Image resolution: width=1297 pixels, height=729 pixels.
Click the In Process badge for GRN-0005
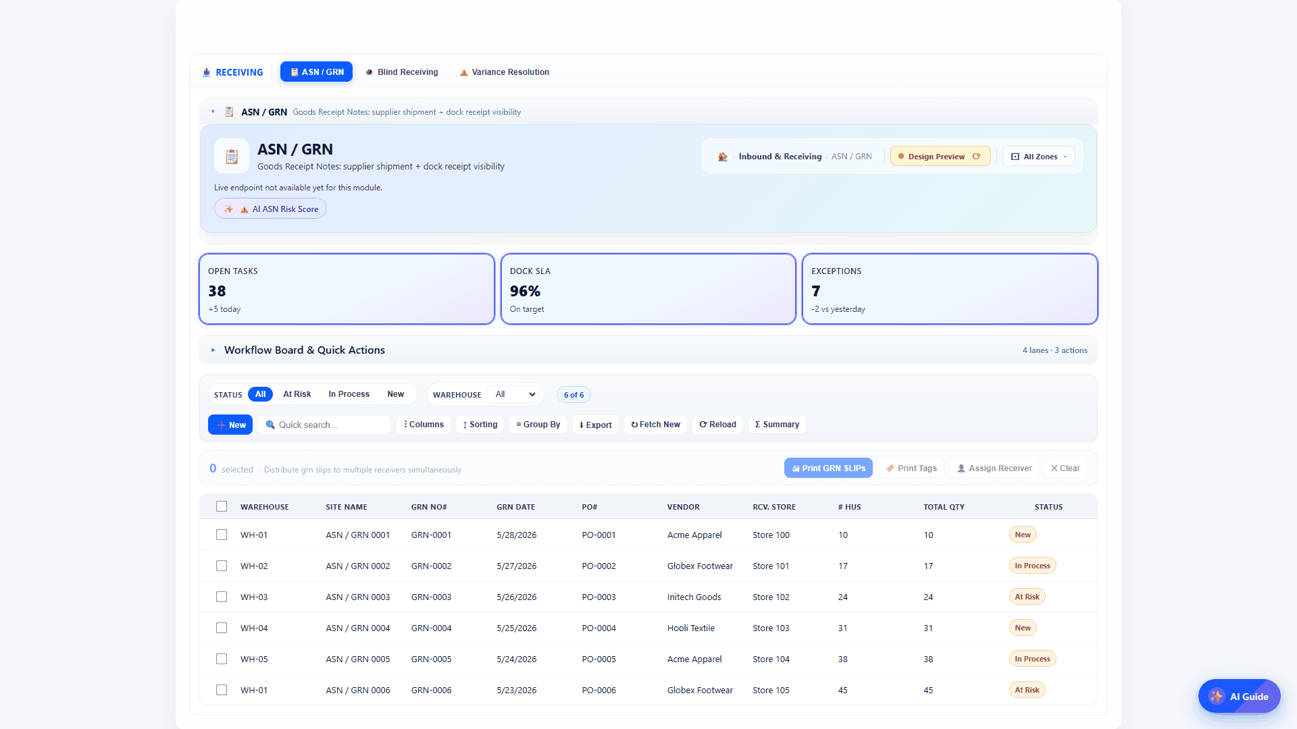[1032, 659]
